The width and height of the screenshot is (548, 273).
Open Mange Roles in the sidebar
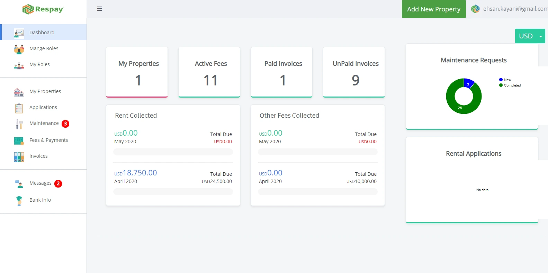click(43, 48)
